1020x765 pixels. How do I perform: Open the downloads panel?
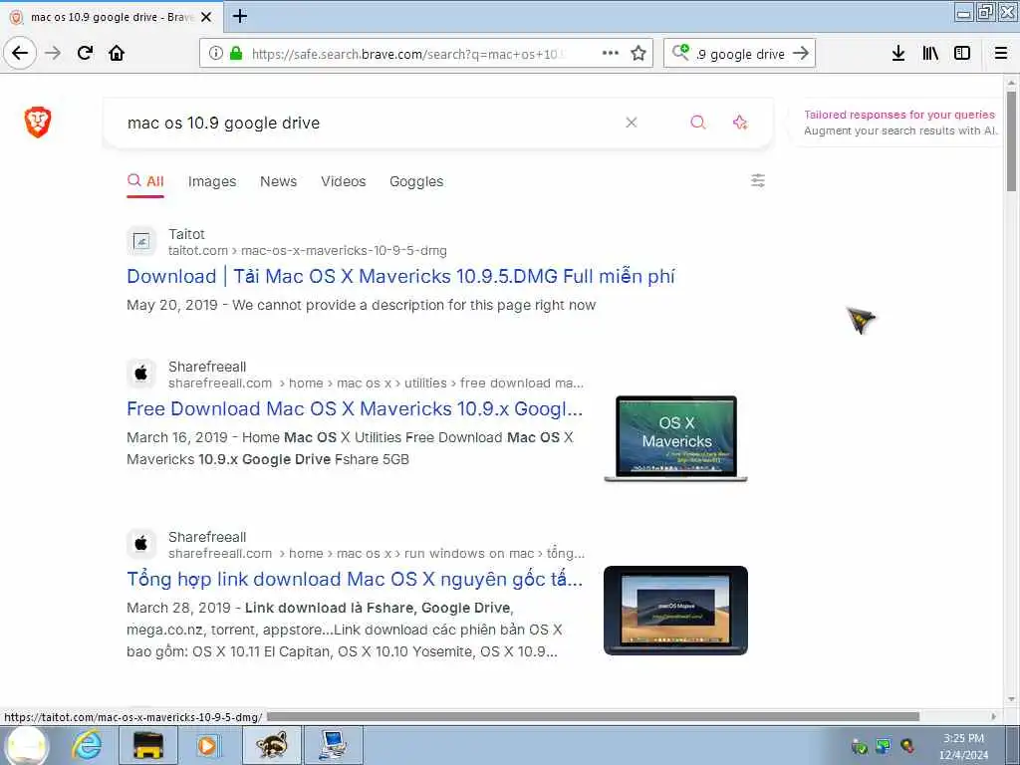click(x=898, y=54)
